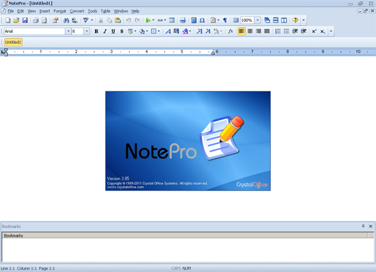Toggle Italic formatting
Screen dimensions: 376x272
click(105, 31)
